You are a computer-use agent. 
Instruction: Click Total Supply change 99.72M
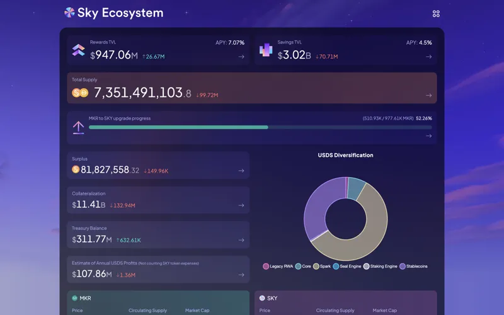[207, 95]
